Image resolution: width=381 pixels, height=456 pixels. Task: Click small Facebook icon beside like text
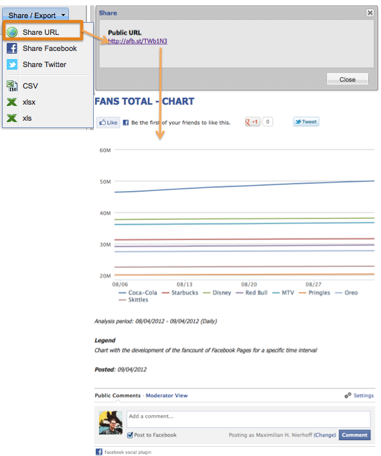coord(125,123)
